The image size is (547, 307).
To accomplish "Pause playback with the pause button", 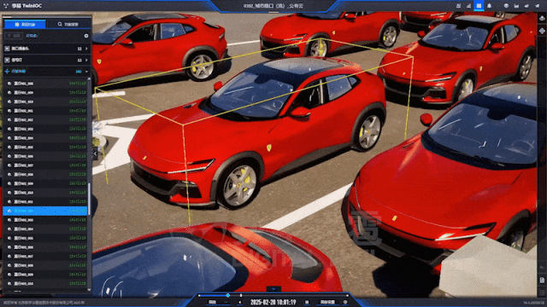I will point(307,302).
